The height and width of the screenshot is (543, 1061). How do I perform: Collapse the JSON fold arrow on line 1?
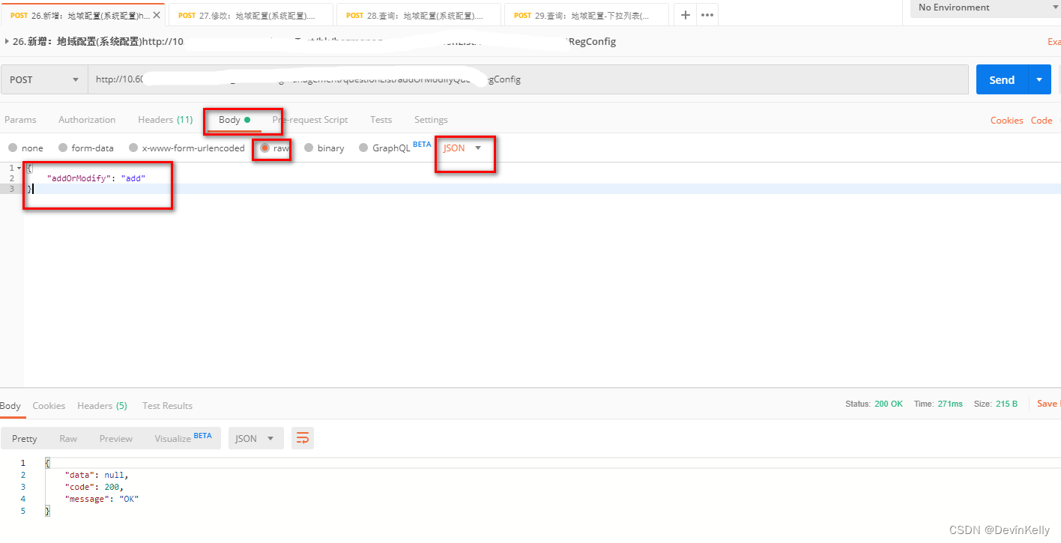pos(19,168)
